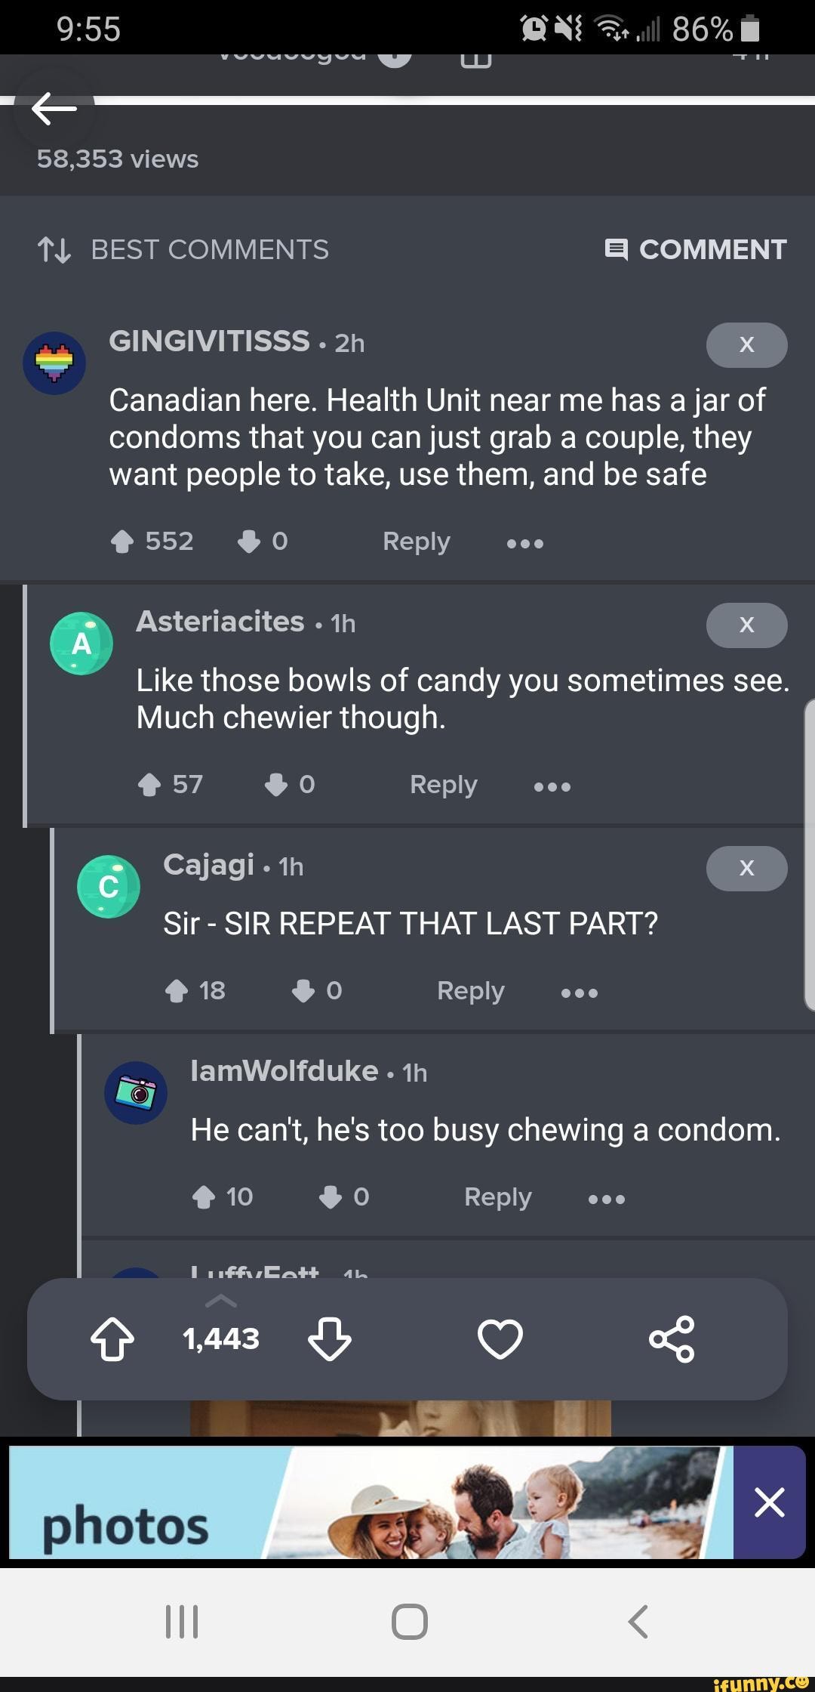The height and width of the screenshot is (1692, 815).
Task: Tap the COMMENT button to write
Action: pyautogui.click(x=696, y=249)
